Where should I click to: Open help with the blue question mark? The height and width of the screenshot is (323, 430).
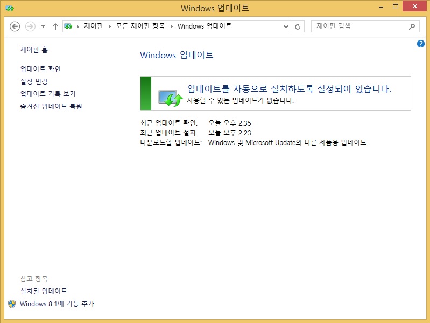click(x=421, y=44)
